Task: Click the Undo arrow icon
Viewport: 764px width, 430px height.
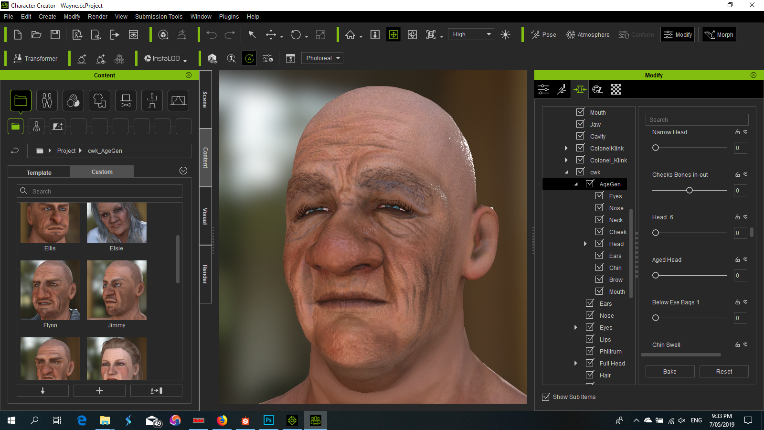Action: point(212,34)
